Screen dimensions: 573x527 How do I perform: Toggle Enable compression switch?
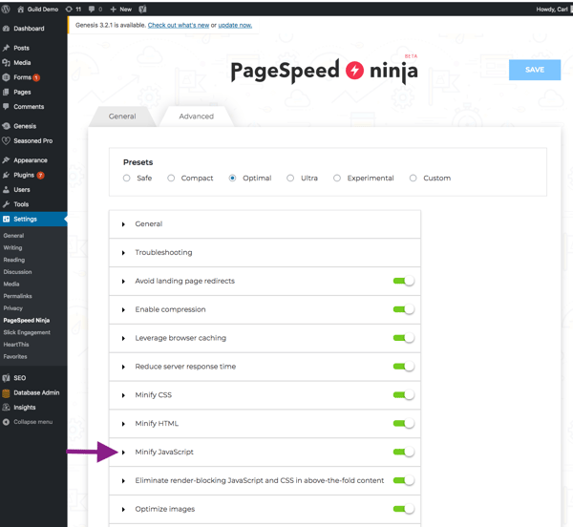click(403, 309)
